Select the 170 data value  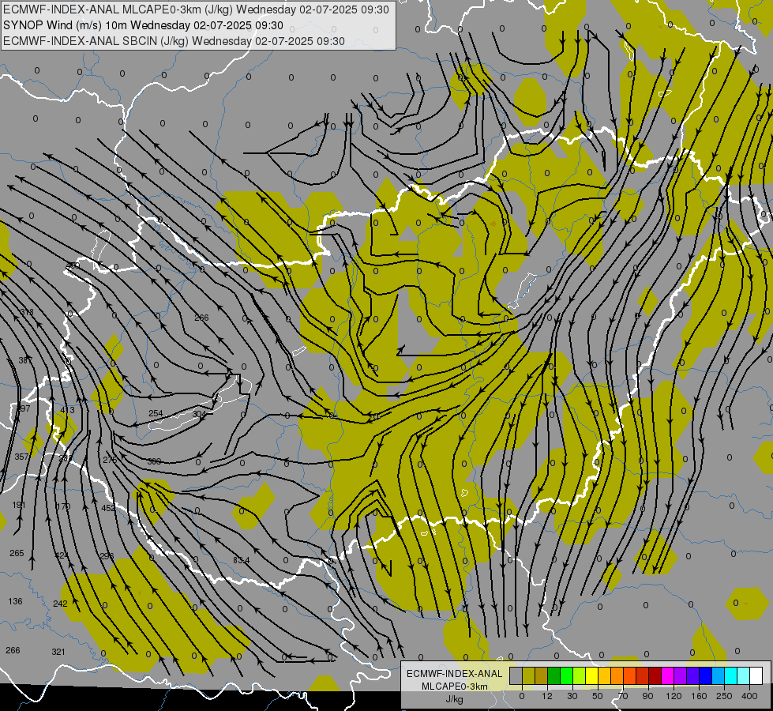tap(64, 506)
